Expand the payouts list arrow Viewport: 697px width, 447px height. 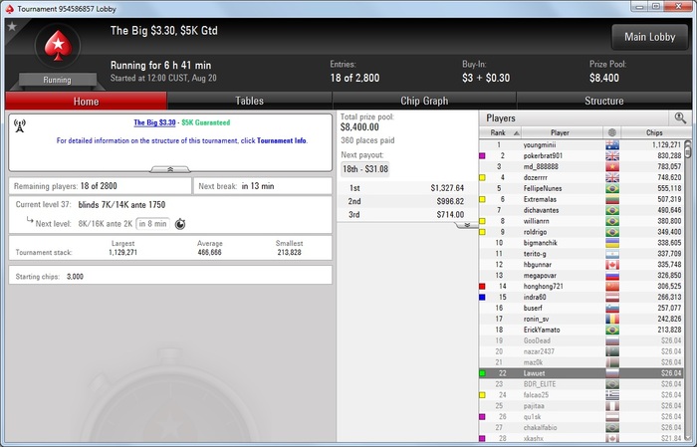[x=467, y=225]
